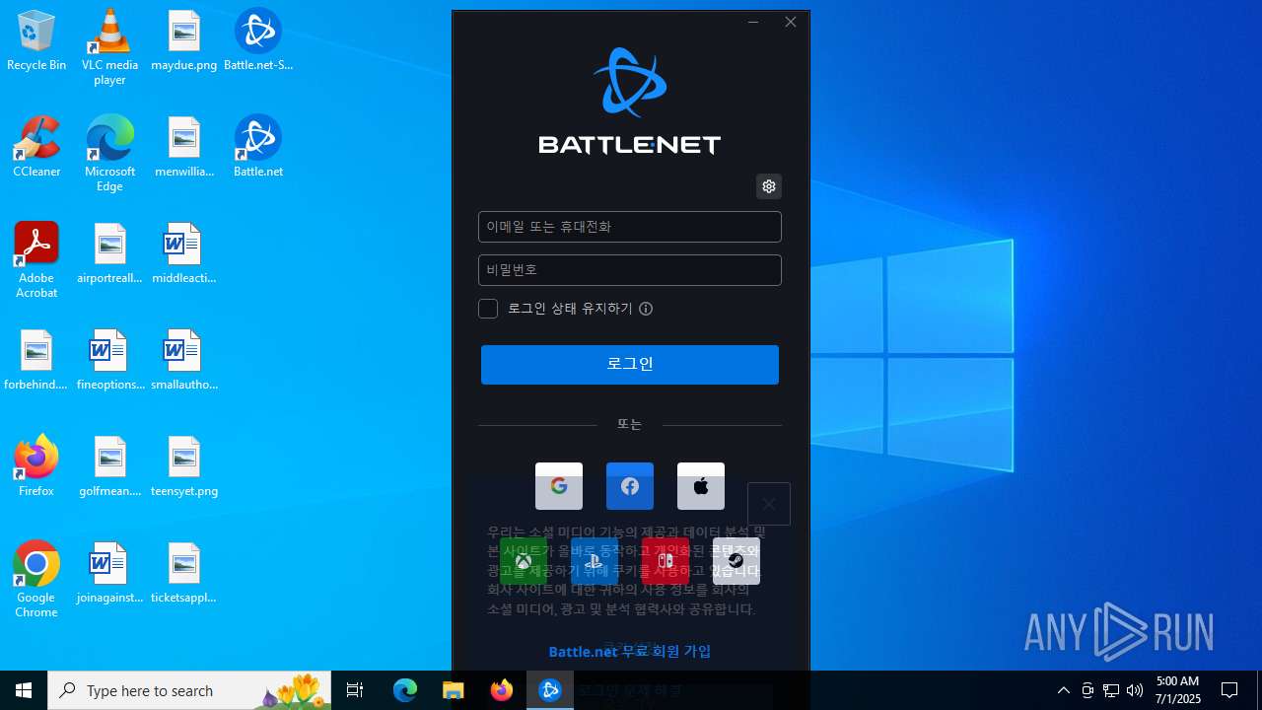
Task: Select maydue.png desktop file
Action: pyautogui.click(x=184, y=40)
